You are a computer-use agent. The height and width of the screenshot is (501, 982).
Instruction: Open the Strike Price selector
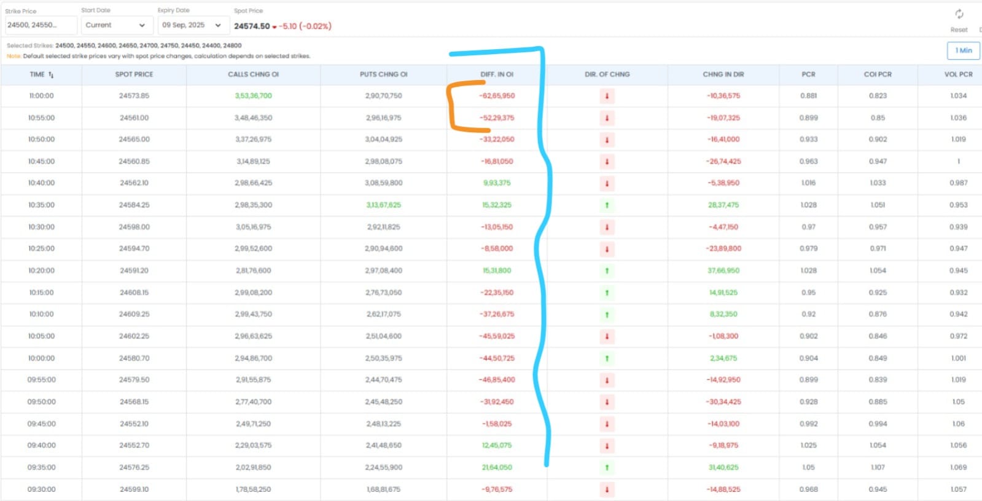click(41, 25)
